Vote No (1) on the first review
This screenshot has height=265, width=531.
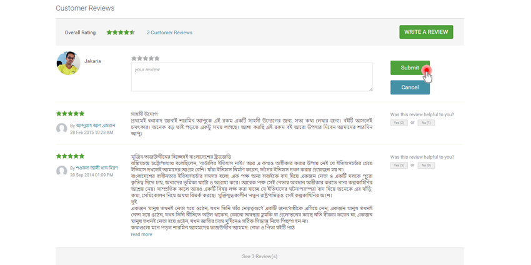[x=426, y=123]
